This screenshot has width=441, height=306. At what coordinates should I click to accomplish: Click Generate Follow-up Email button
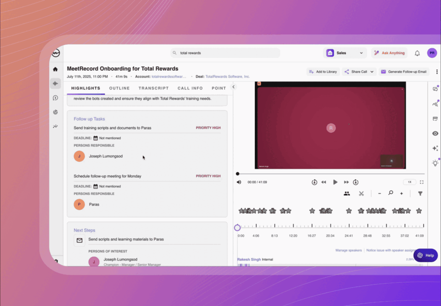pyautogui.click(x=404, y=72)
